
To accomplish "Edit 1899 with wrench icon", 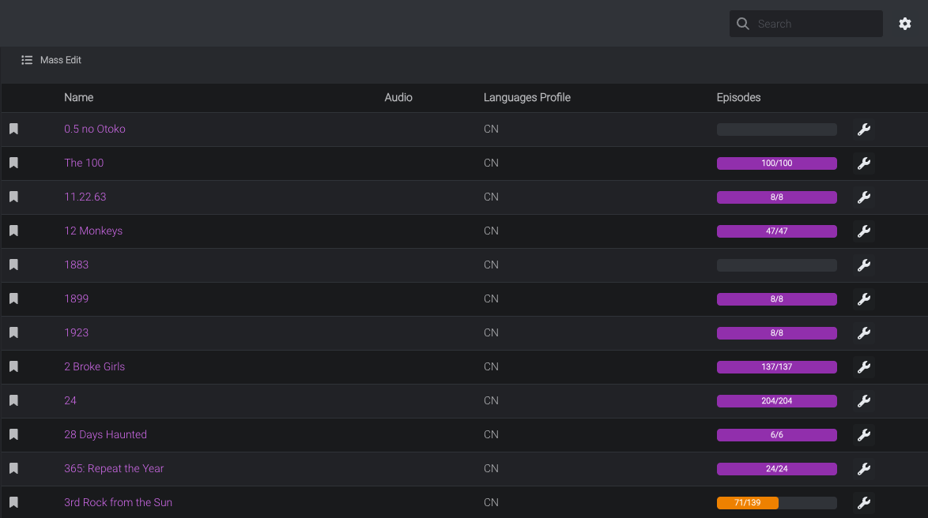I will pos(863,299).
